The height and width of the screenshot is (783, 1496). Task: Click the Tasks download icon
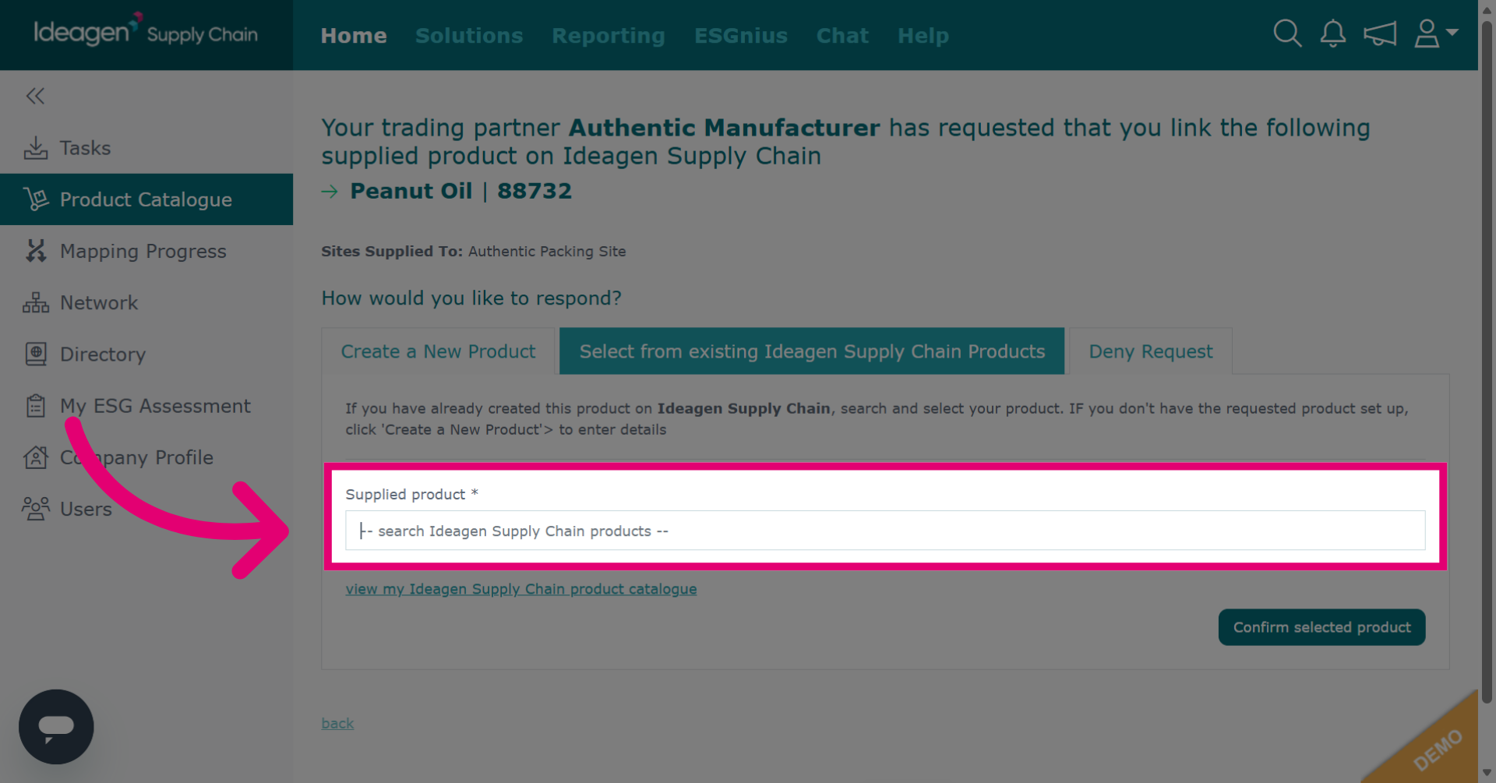pos(36,148)
